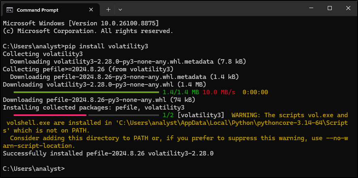
Task: Click the Successfully installed message line
Action: [108, 153]
